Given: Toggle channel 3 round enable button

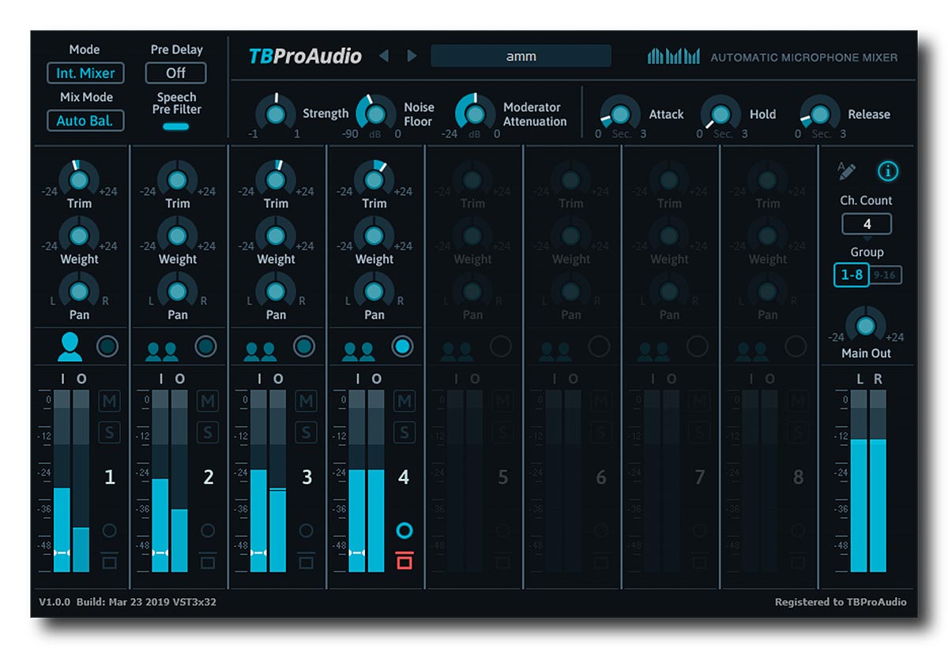Looking at the screenshot, I should [303, 346].
